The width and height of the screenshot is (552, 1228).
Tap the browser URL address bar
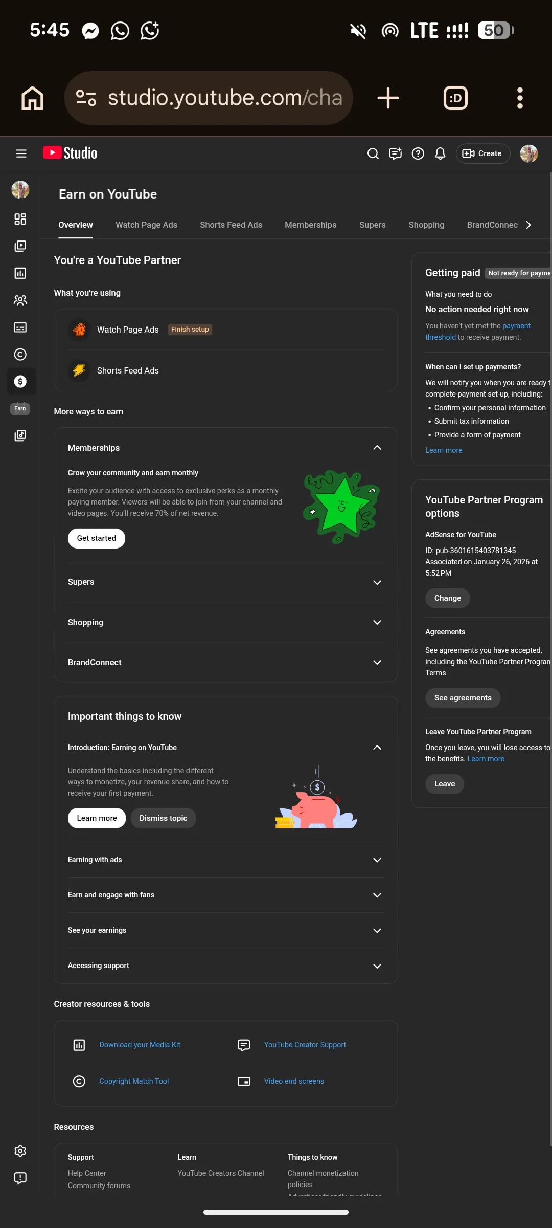(209, 98)
